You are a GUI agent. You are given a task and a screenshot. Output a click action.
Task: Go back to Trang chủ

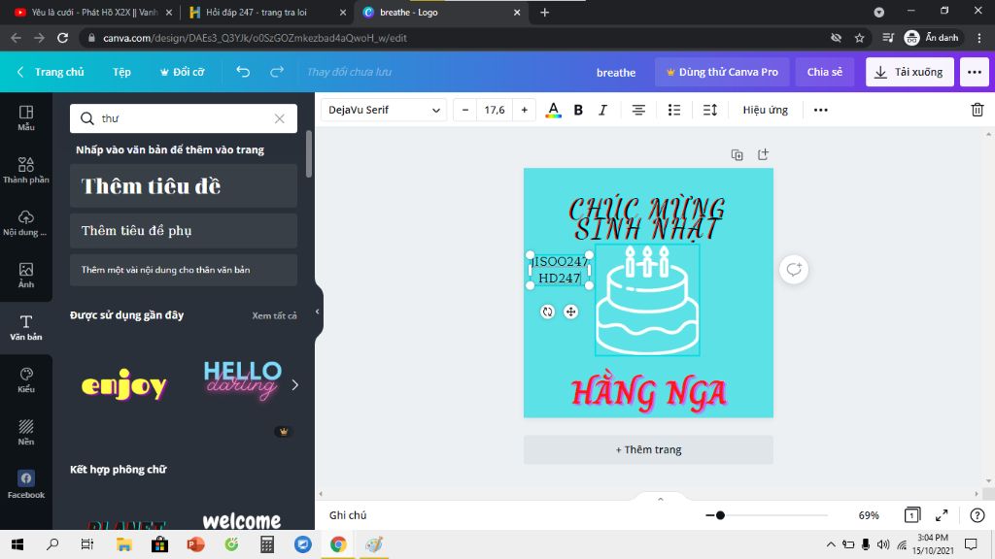click(51, 72)
